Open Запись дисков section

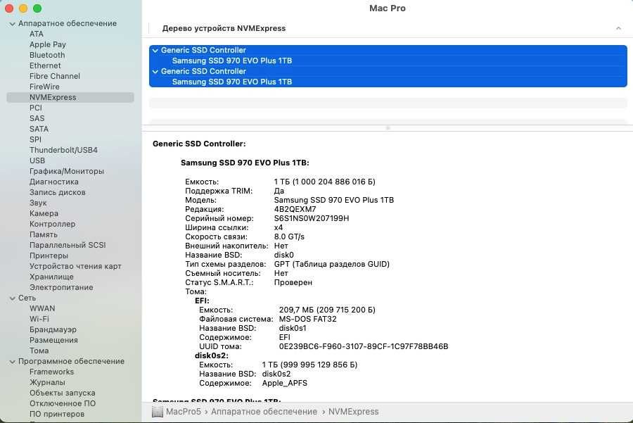point(58,192)
